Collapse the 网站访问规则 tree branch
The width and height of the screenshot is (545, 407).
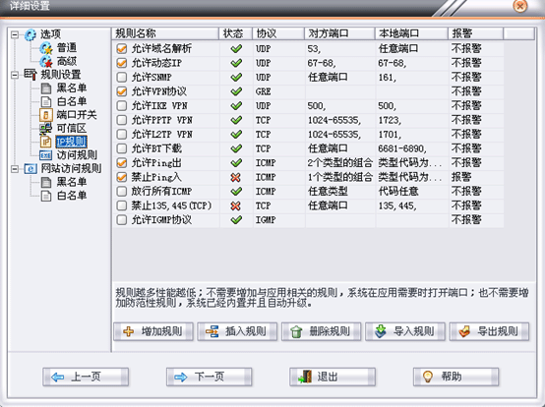15,169
